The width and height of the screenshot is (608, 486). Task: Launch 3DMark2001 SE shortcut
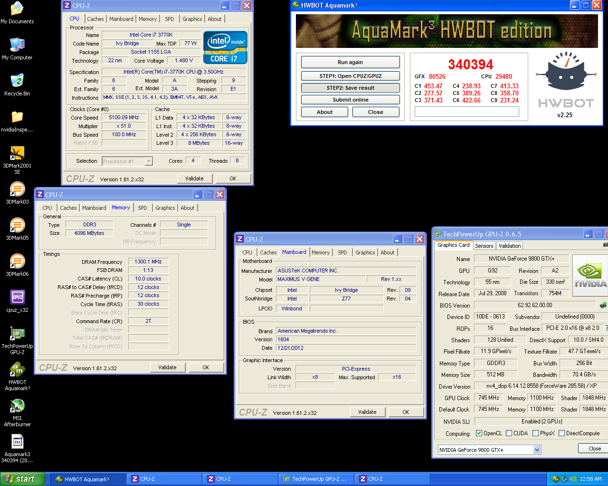pos(17,160)
